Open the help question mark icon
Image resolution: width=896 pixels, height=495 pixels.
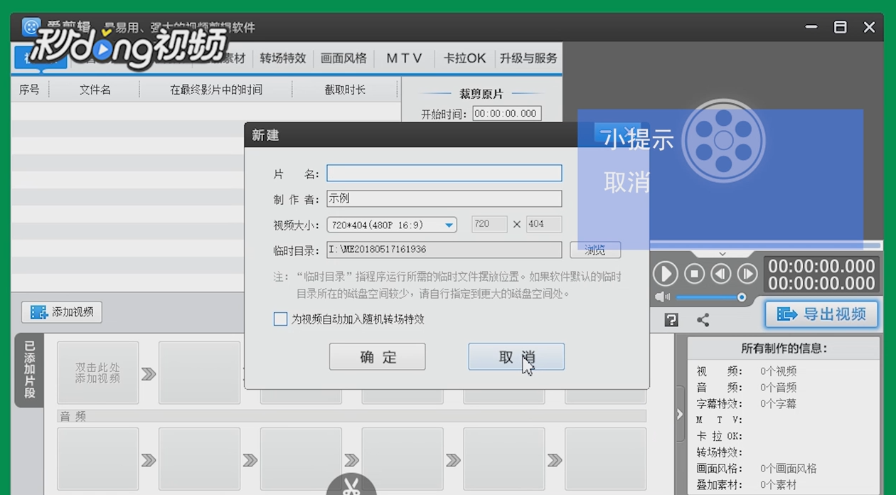[671, 320]
